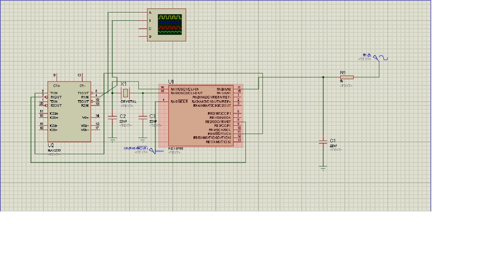Screen dimensions: 492x277
Task: Click oscilloscope channel A terminal
Action: 144,13
